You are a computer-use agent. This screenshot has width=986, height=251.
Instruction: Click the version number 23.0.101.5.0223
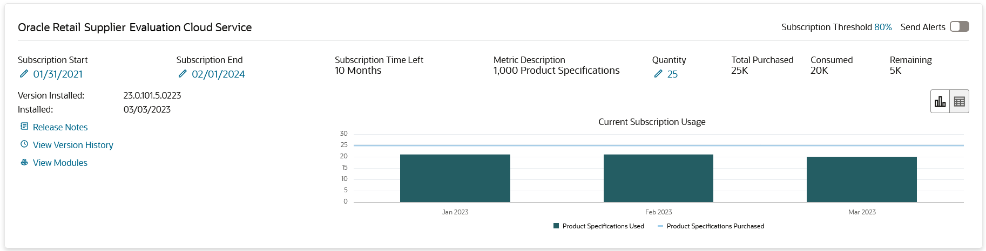(x=152, y=95)
